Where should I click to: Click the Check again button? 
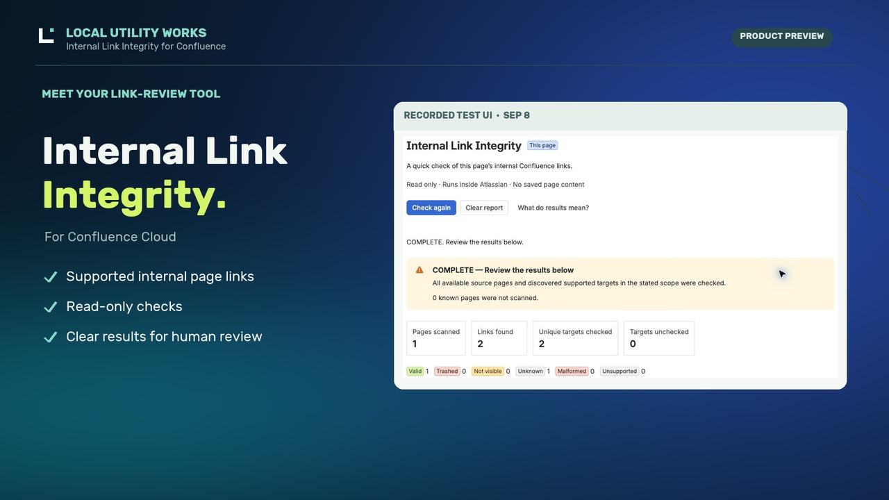click(431, 208)
